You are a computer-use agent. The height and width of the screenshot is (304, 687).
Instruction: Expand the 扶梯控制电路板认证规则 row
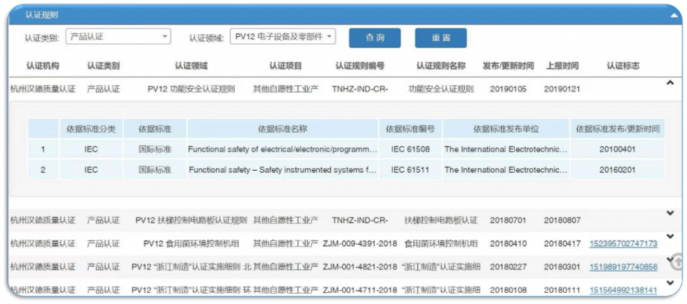pos(669,213)
